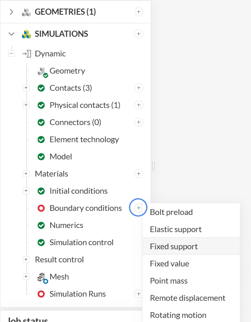Expand the Materials tree node
251x322 pixels.
(26, 174)
